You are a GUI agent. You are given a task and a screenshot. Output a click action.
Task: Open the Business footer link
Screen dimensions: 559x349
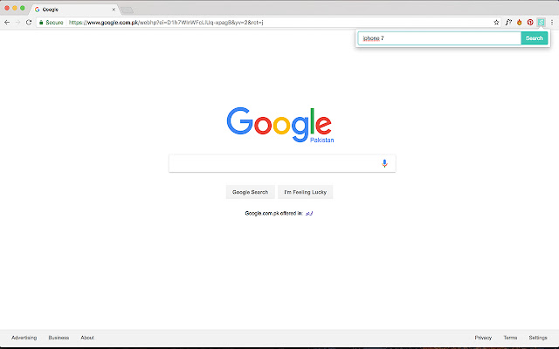click(59, 338)
